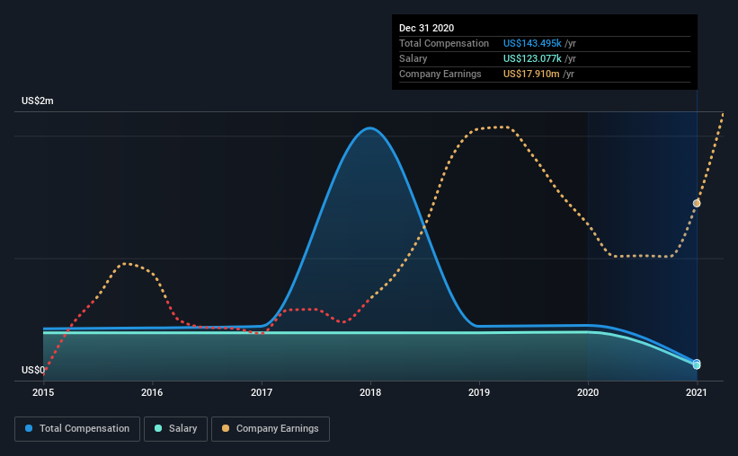The image size is (738, 456).
Task: Select the 2020 x-axis label
Action: point(588,392)
